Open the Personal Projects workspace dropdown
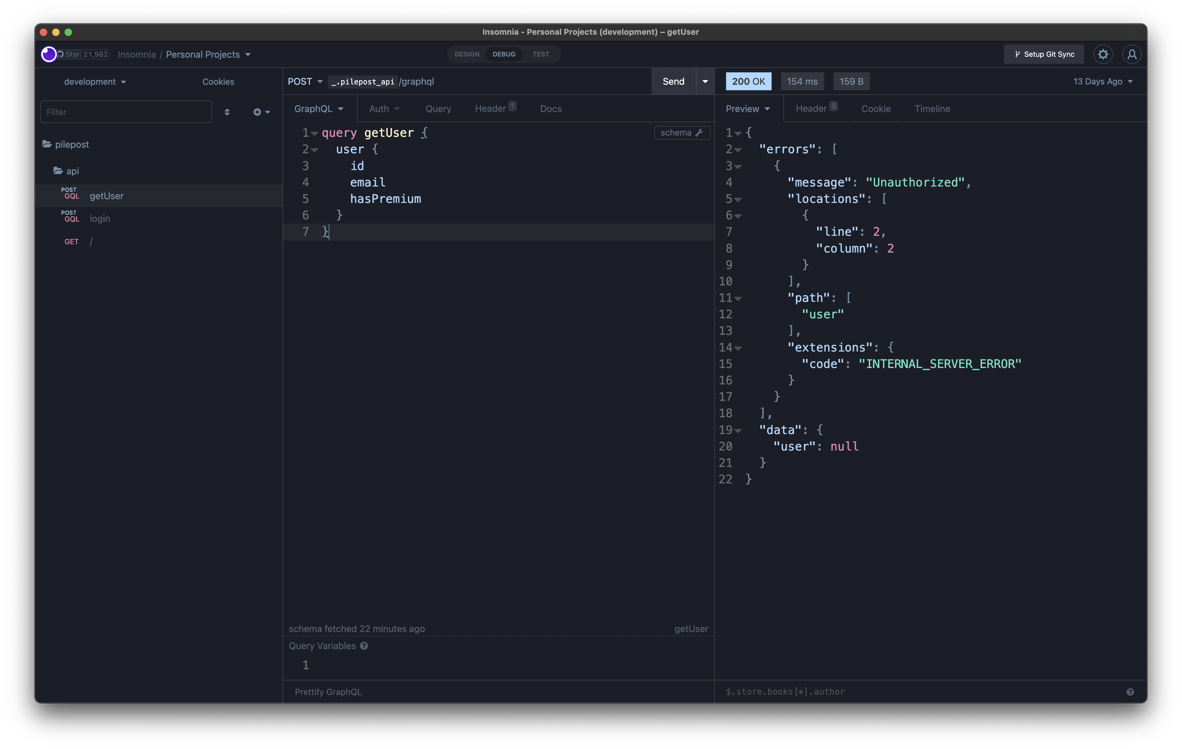 [x=208, y=55]
